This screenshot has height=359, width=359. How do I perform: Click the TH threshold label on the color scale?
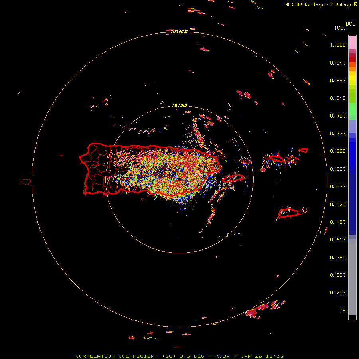click(343, 311)
